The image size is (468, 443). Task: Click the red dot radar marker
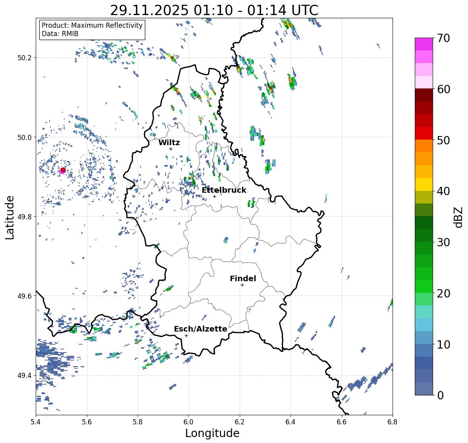(63, 170)
